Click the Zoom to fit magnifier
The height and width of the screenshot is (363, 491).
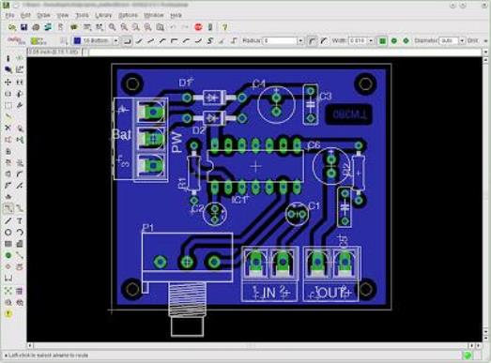[112, 27]
